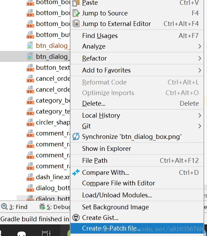Screen dimensions: 207x236
Task: Choose Compare With... menu entry
Action: (x=137, y=172)
